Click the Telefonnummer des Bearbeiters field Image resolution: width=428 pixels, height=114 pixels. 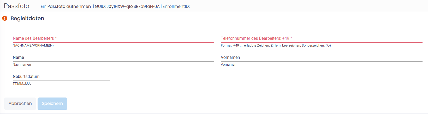click(322, 38)
